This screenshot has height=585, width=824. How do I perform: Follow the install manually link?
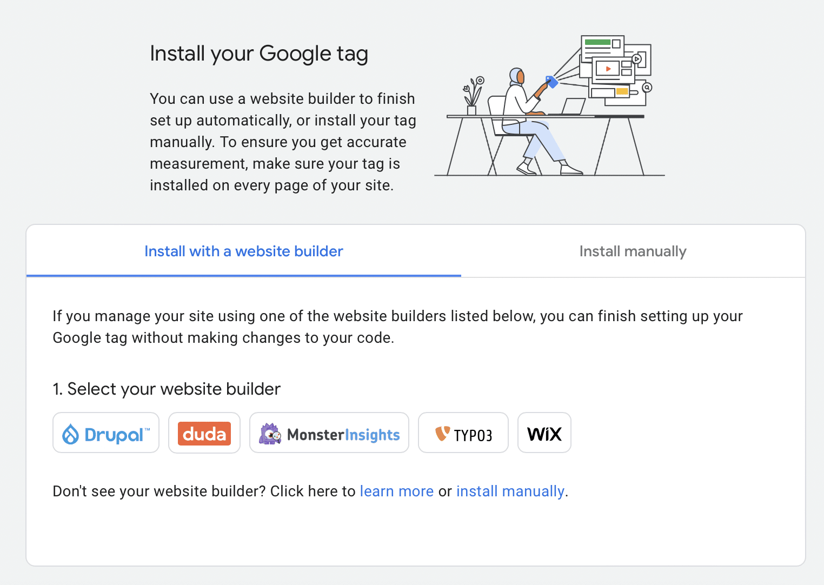510,491
